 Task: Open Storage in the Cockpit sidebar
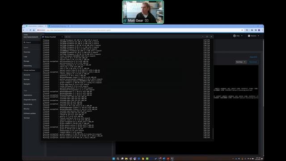pyautogui.click(x=26, y=61)
